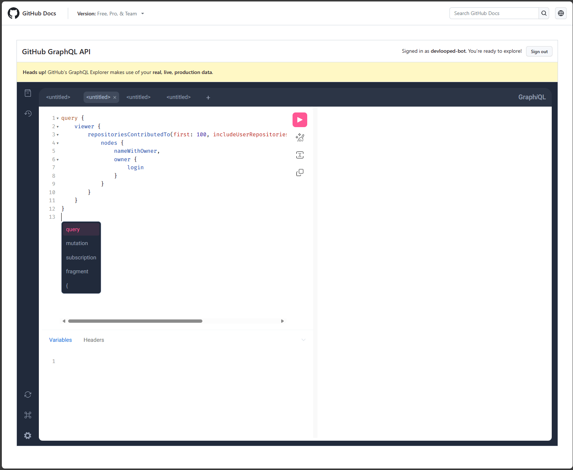The height and width of the screenshot is (470, 573).
Task: Choose fragment from autocomplete list
Action: (81, 271)
